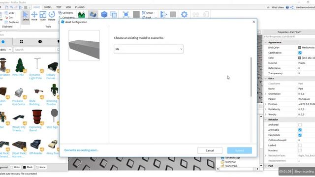Click the Duplicate icon
315x177 pixels.
point(6,22)
